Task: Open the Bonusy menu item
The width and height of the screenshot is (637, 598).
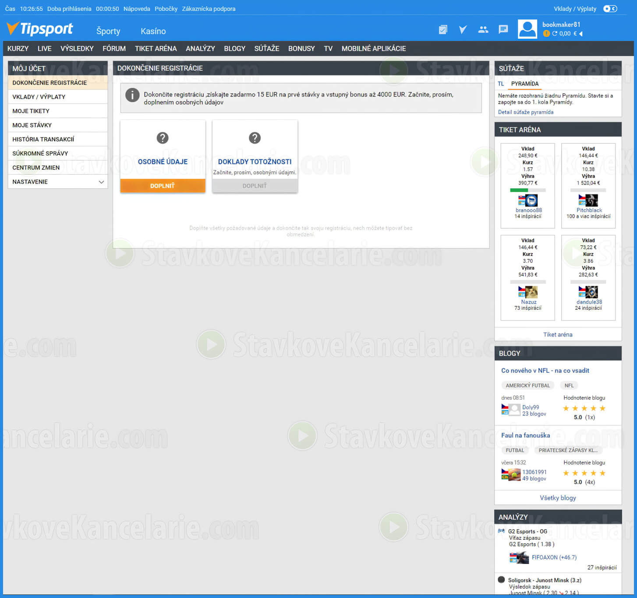Action: (301, 49)
